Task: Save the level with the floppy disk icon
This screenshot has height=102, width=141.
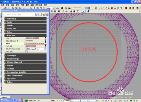Action: [13, 8]
